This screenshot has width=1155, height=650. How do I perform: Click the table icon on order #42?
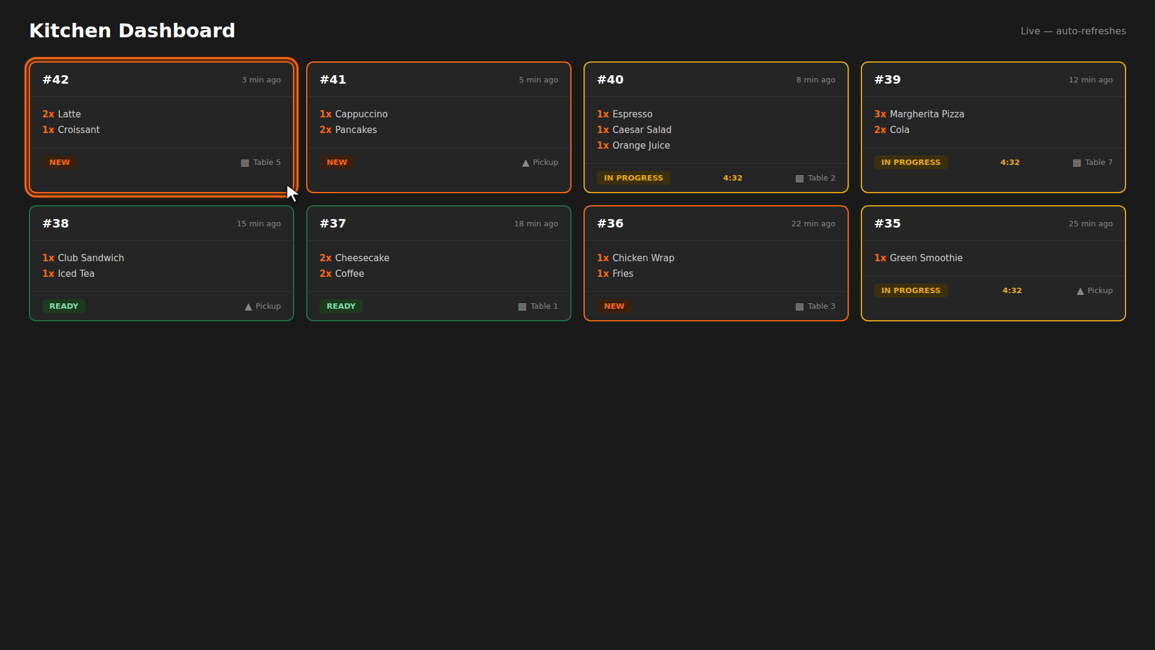click(x=245, y=163)
